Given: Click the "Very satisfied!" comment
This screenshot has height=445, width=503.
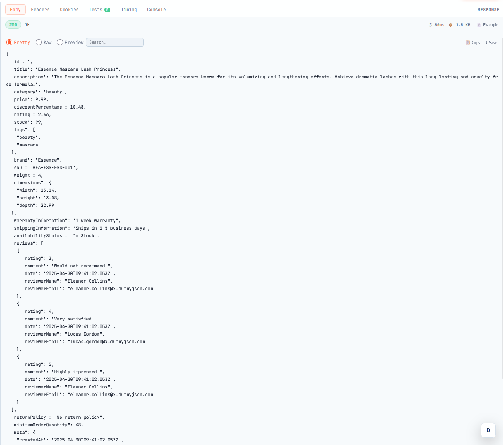Looking at the screenshot, I should click(75, 319).
